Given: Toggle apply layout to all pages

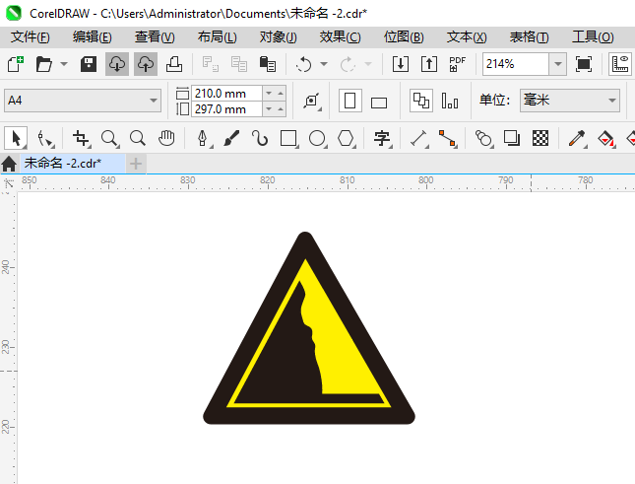Looking at the screenshot, I should coord(421,101).
